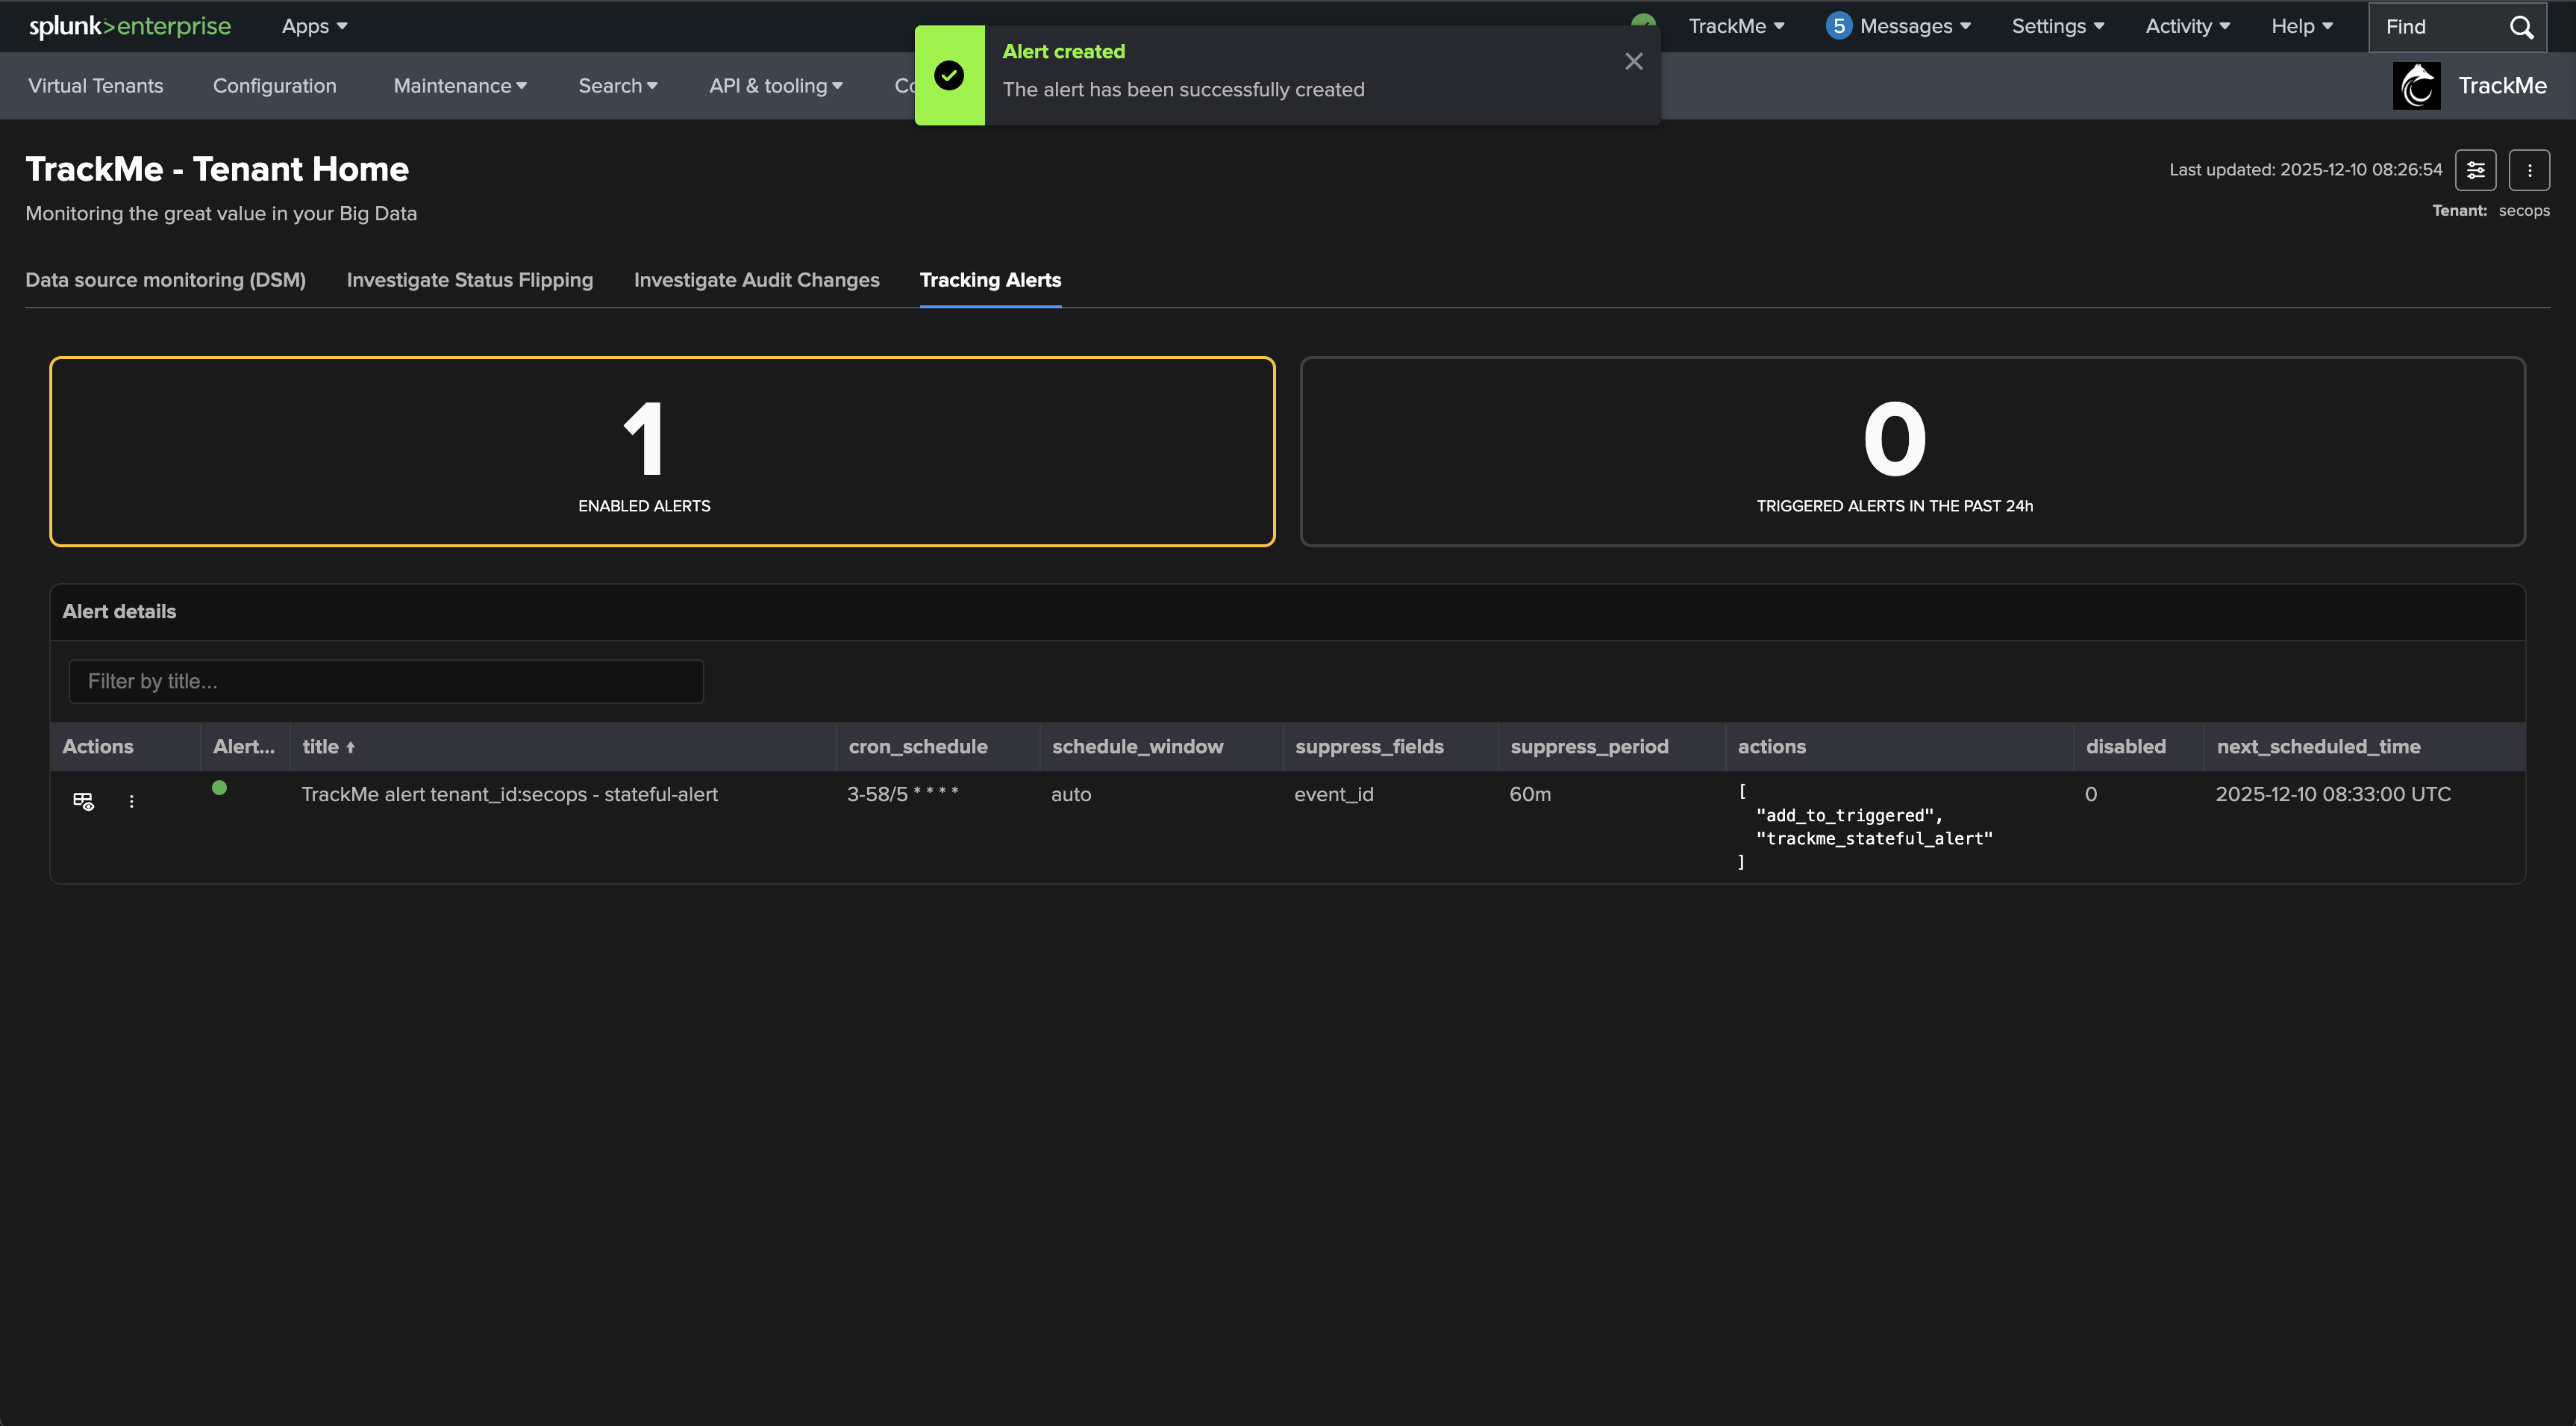The image size is (2576, 1426).
Task: Switch to Investigate Status Flipping tab
Action: click(x=469, y=280)
